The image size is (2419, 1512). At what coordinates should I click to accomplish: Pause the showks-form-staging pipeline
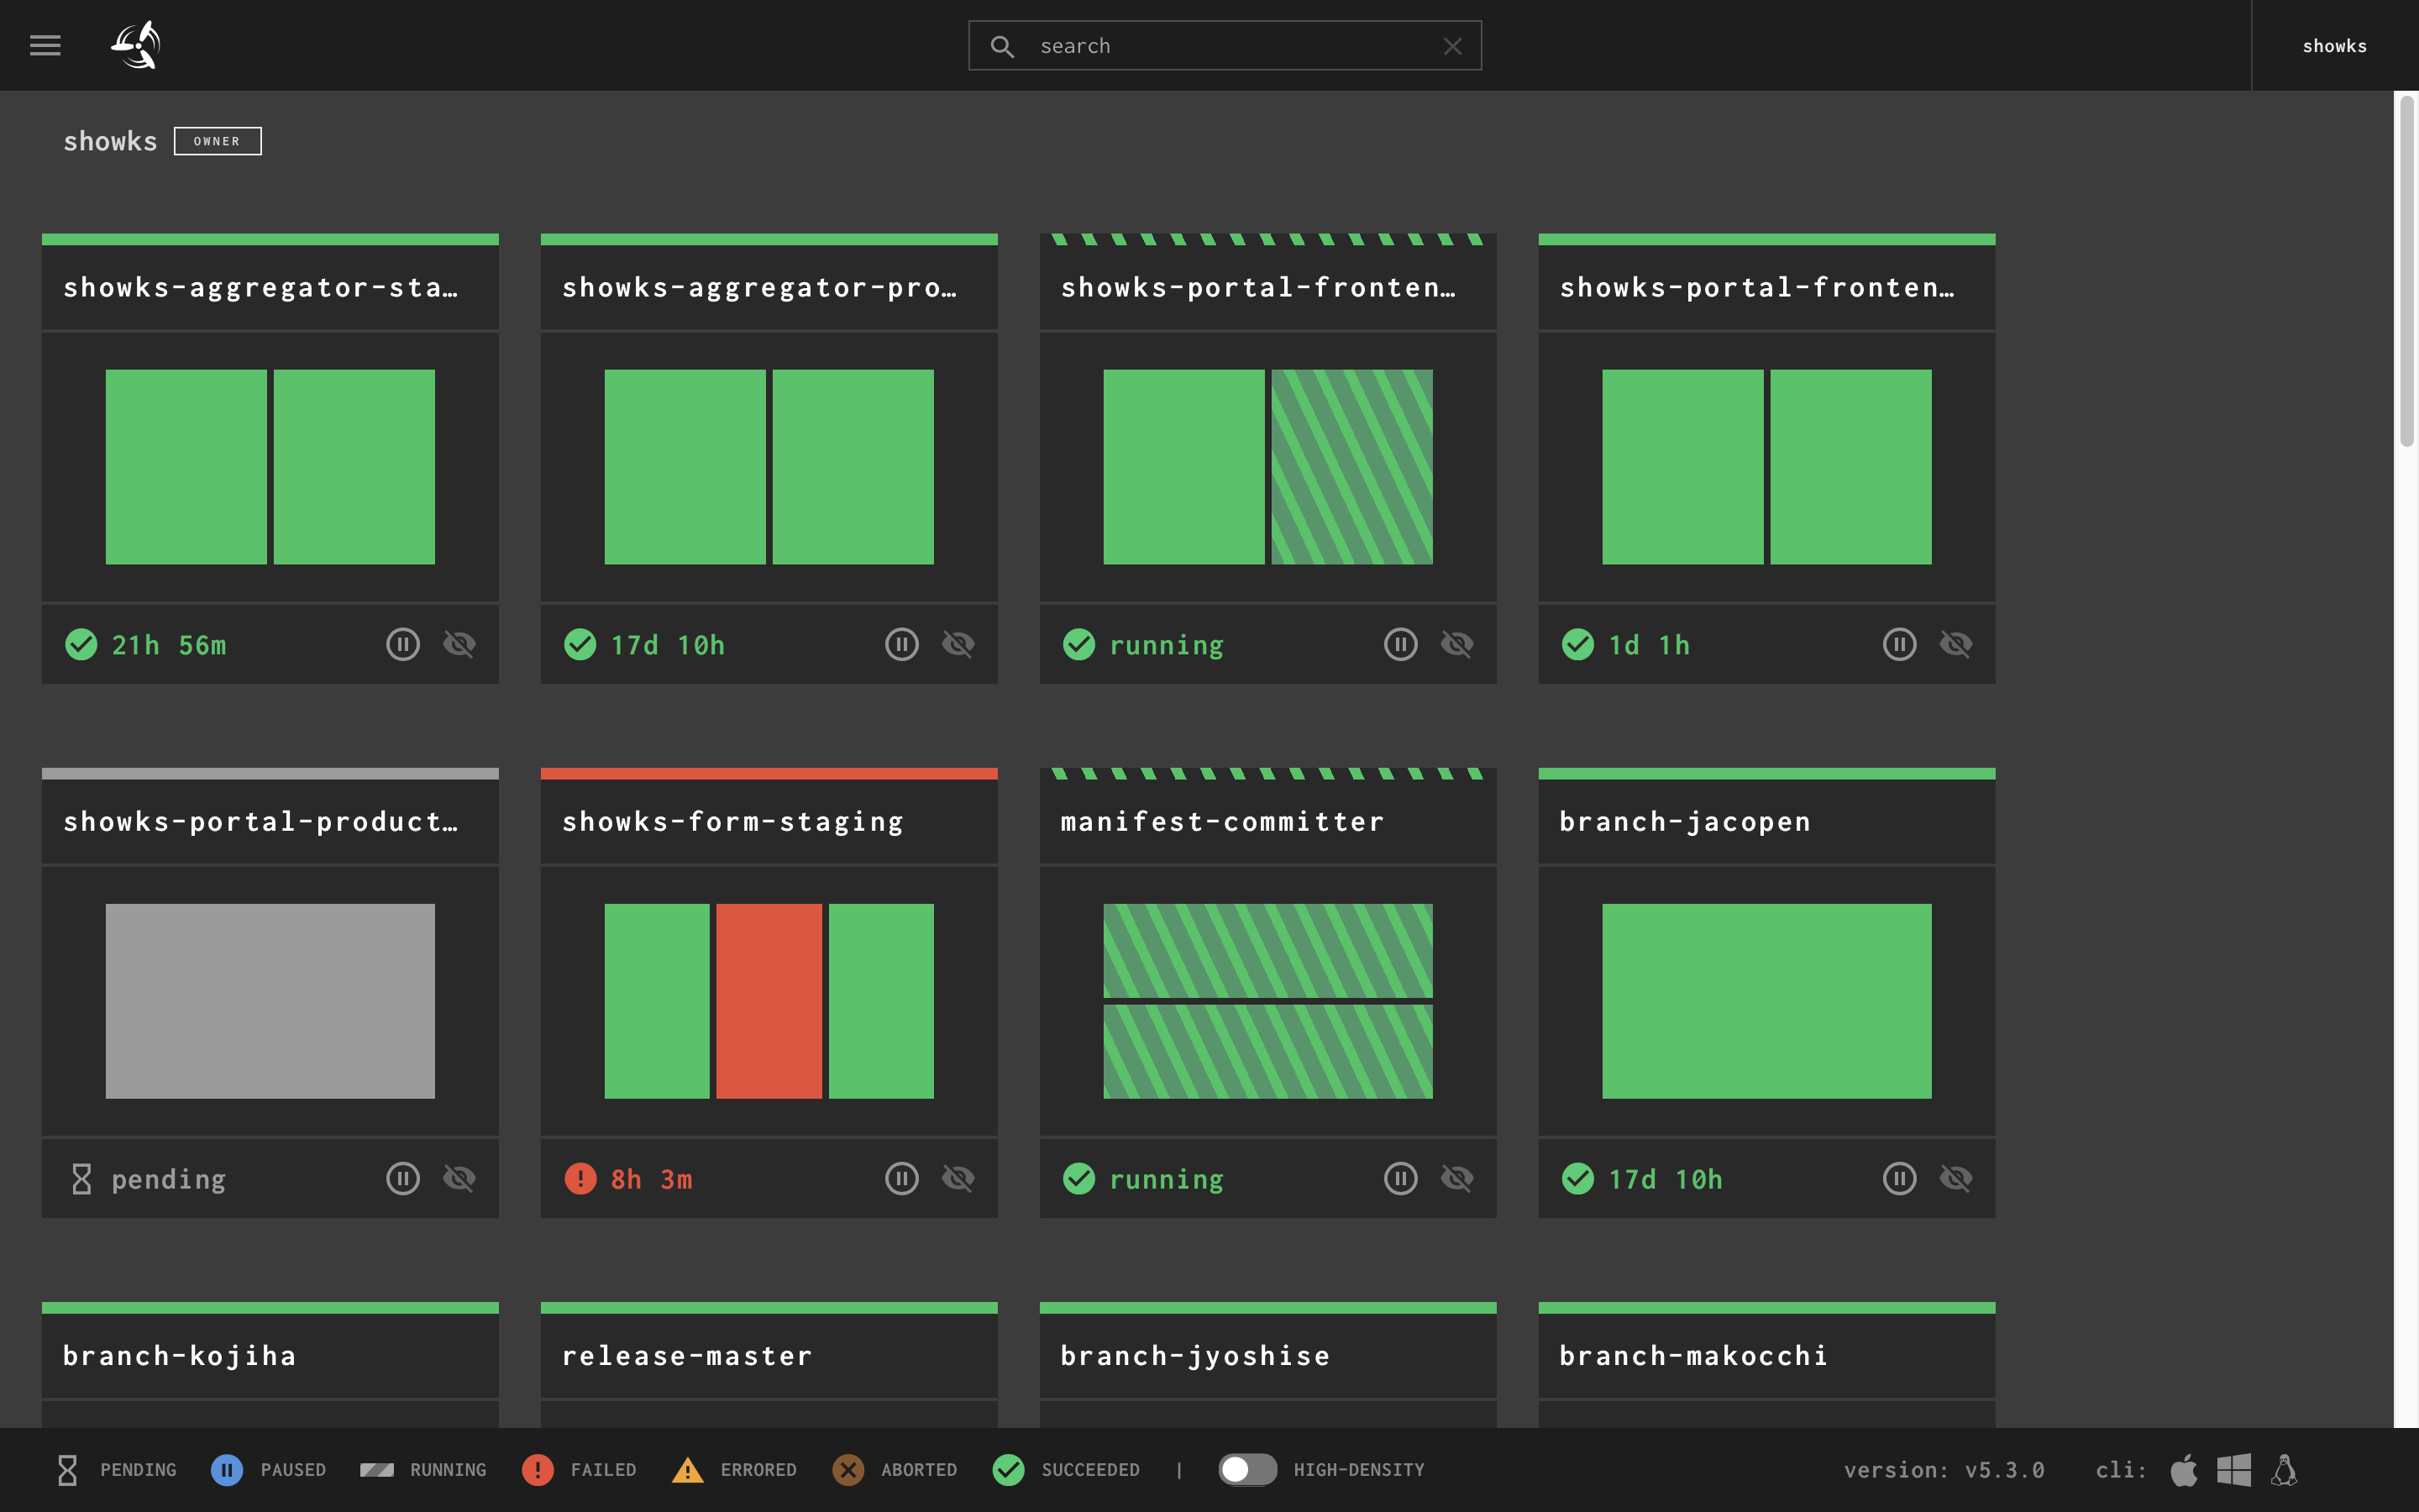[x=901, y=1178]
